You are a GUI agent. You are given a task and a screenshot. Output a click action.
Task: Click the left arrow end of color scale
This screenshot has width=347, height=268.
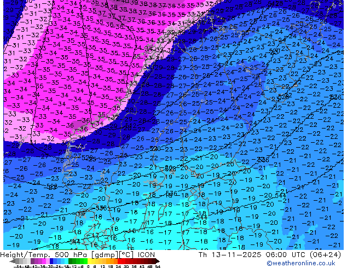click(x=13, y=261)
